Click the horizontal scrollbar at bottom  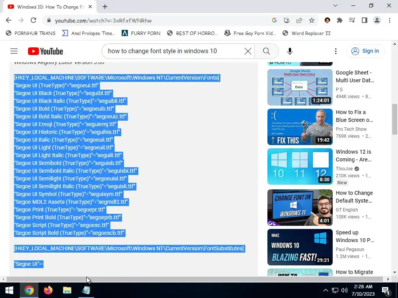coord(194,279)
